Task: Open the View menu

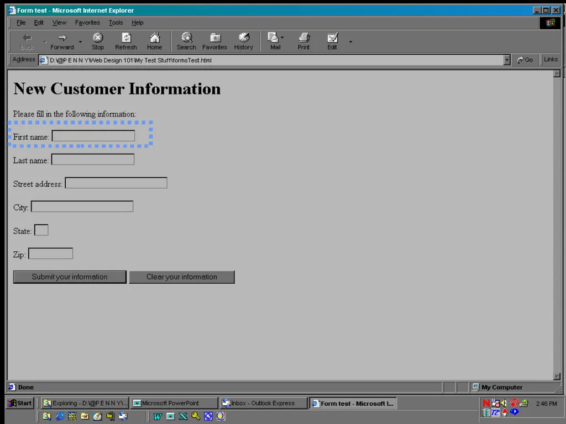Action: point(59,23)
